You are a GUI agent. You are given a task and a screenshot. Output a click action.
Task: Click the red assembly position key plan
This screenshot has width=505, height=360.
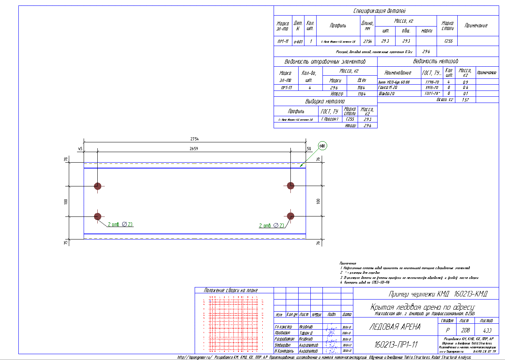[234, 325]
